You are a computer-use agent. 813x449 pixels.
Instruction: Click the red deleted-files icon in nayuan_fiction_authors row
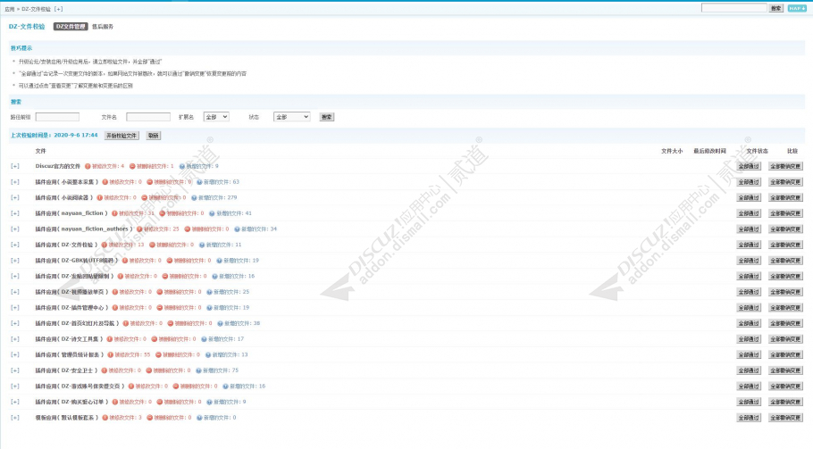(x=188, y=229)
